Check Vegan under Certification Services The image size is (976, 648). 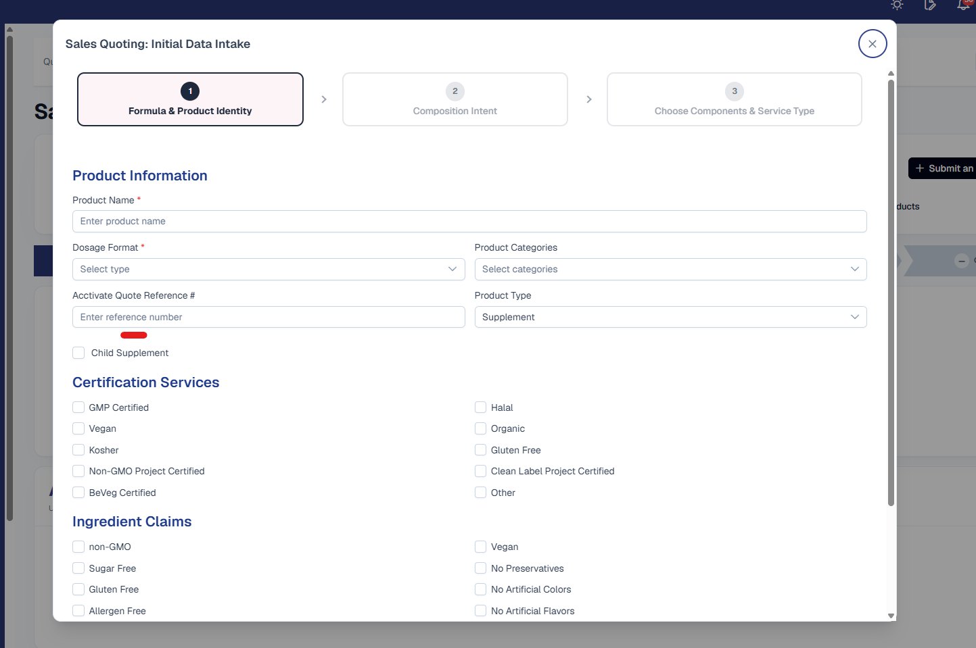(x=78, y=428)
